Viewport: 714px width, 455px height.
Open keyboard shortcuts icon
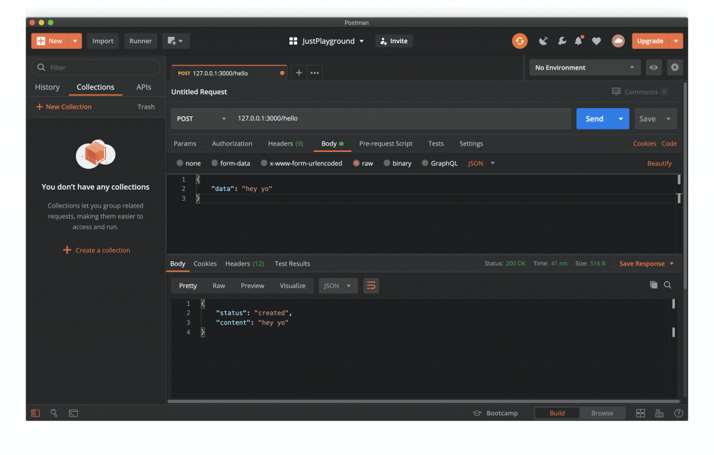(x=660, y=413)
